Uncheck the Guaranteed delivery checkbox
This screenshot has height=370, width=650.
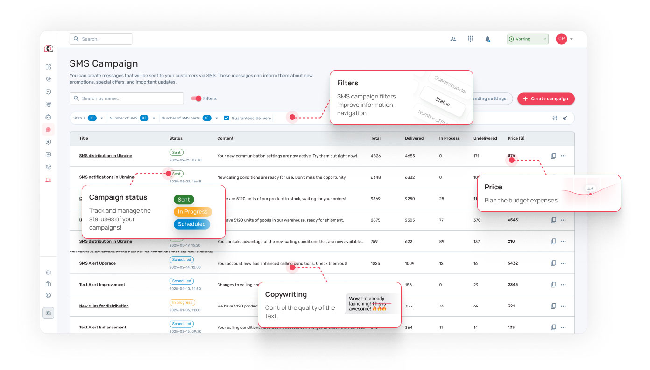tap(226, 118)
